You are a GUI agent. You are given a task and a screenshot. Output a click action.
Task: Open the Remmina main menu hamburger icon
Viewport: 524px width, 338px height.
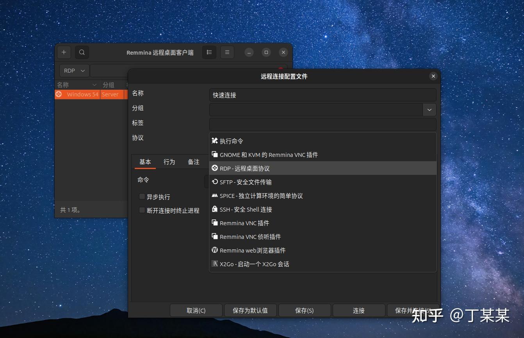tap(227, 52)
